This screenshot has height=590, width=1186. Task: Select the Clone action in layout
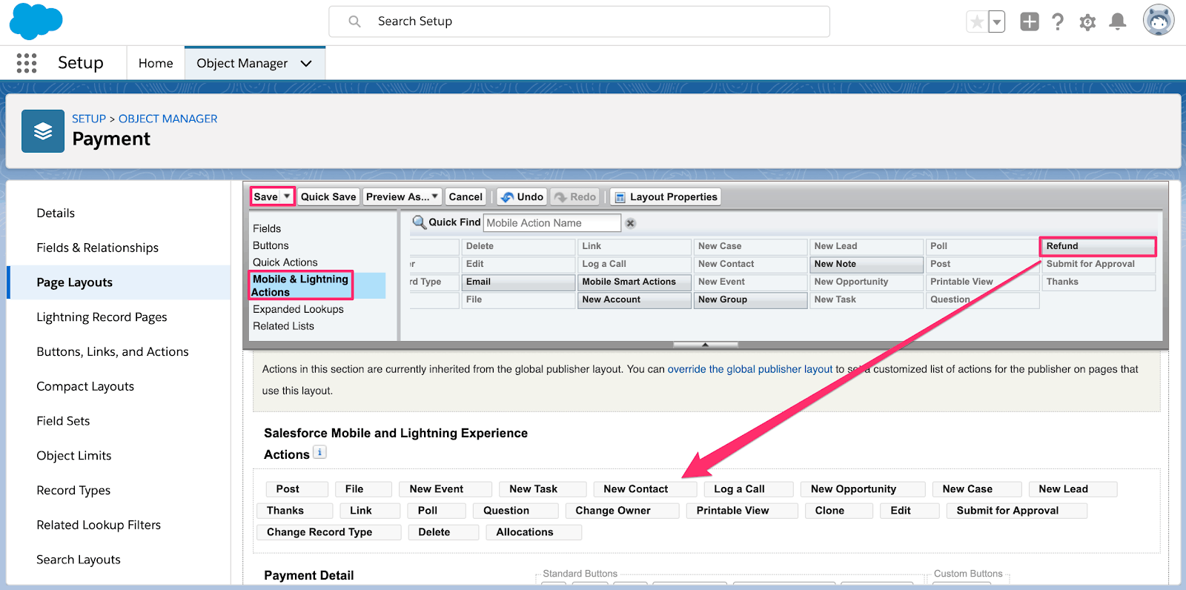[839, 511]
